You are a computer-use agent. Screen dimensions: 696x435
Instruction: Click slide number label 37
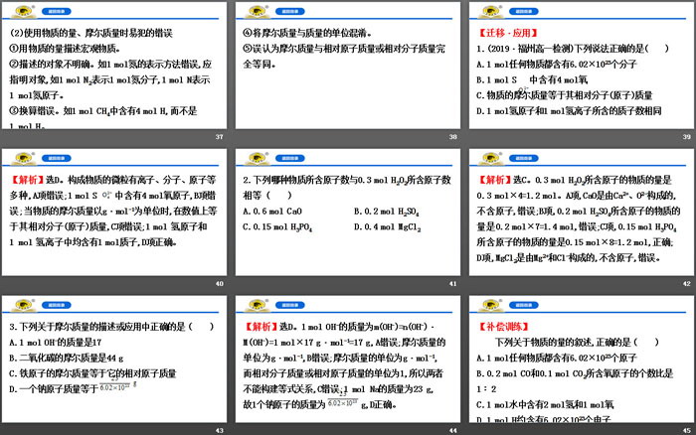click(x=220, y=137)
